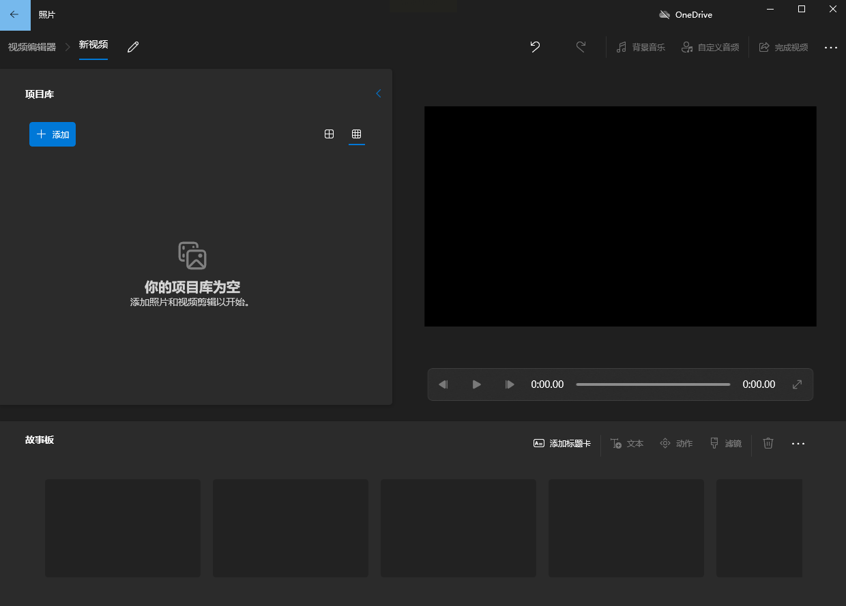Collapse the 项目库 panel
The width and height of the screenshot is (846, 606).
379,94
